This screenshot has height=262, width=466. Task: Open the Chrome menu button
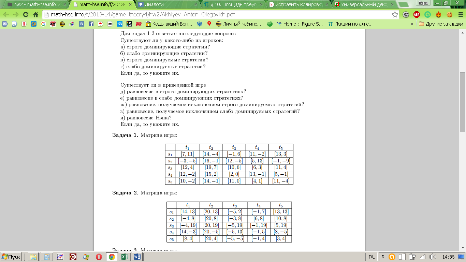coord(460,15)
